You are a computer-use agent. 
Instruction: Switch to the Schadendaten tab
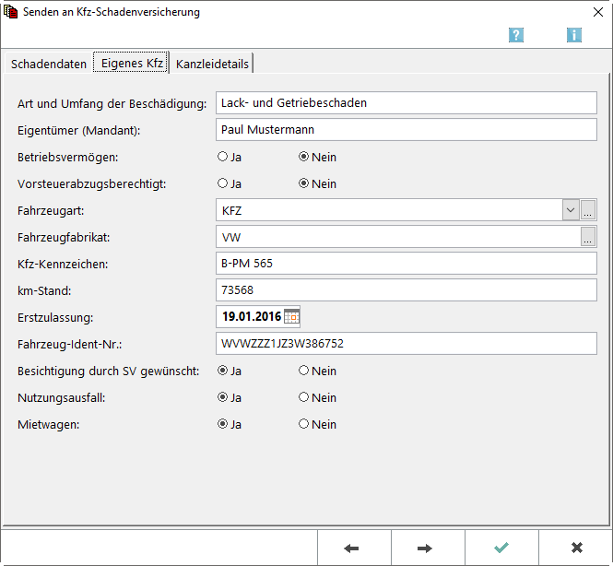pos(48,64)
